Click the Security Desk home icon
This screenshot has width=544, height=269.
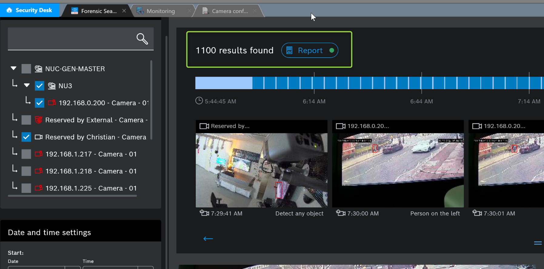[9, 10]
